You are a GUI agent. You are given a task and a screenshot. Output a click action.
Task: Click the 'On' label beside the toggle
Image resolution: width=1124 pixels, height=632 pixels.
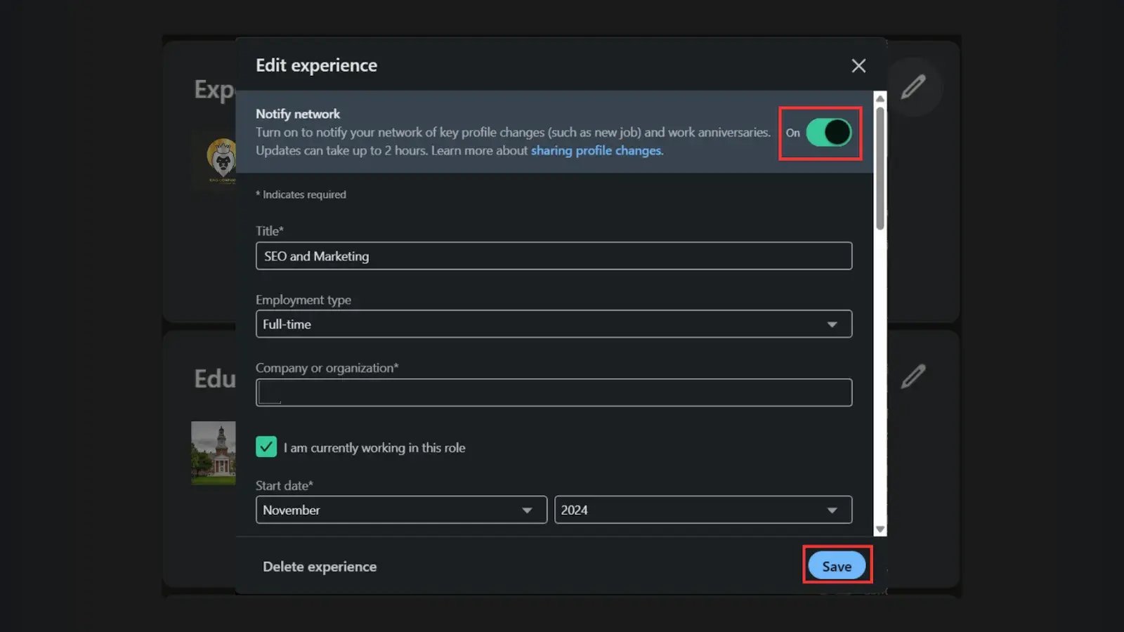792,133
